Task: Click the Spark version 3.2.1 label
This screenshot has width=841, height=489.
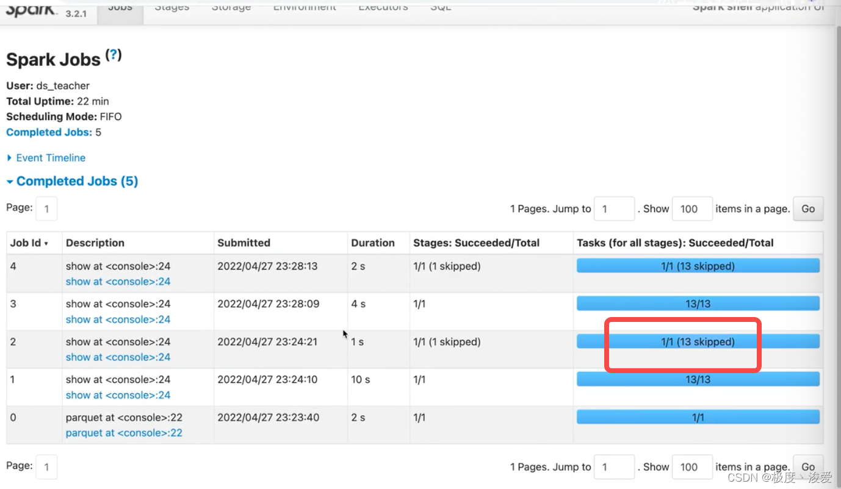Action: (x=76, y=13)
